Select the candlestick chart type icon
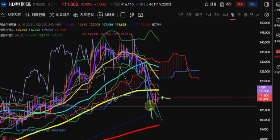This screenshot has width=280, height=140. (x=132, y=15)
